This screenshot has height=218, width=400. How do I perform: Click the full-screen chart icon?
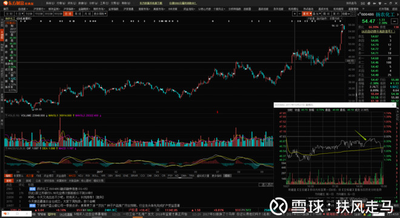(x=353, y=13)
